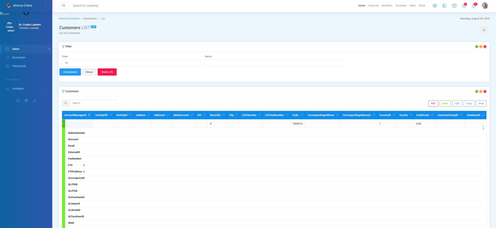This screenshot has height=228, width=496.
Task: Select Passwords in the sidebar
Action: (x=19, y=66)
